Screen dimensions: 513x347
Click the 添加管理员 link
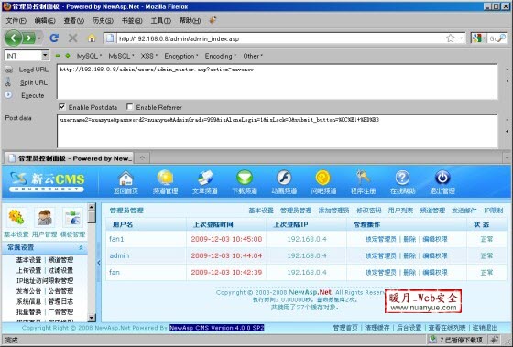pyautogui.click(x=333, y=211)
